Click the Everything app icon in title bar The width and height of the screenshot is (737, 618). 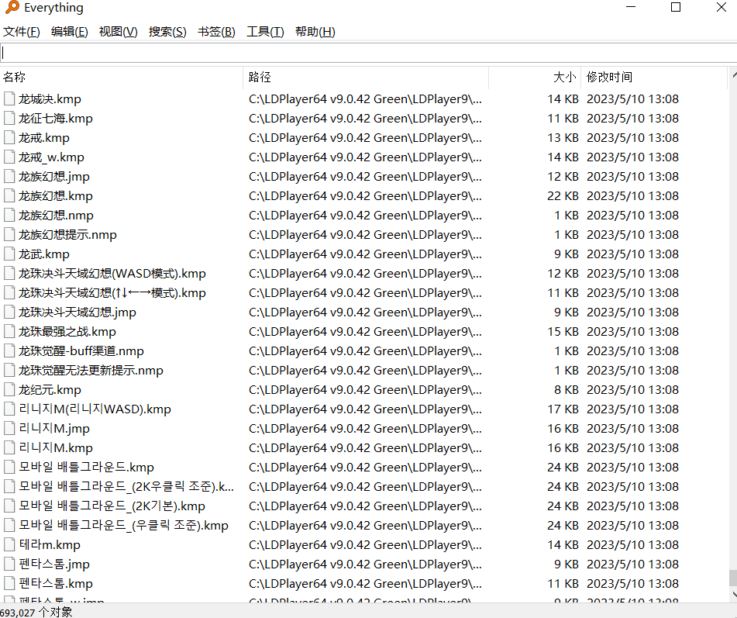(12, 8)
